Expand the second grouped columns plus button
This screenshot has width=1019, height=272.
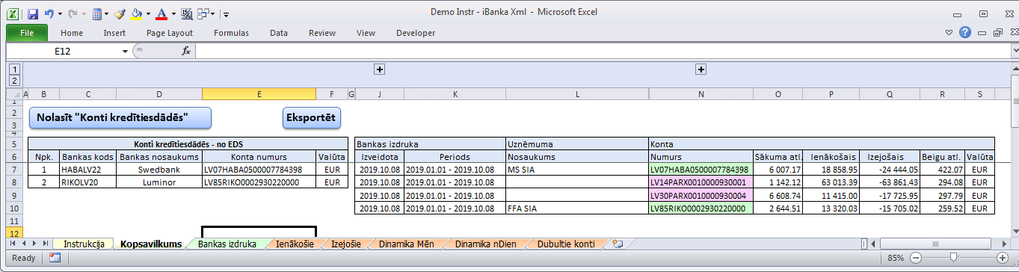(701, 69)
